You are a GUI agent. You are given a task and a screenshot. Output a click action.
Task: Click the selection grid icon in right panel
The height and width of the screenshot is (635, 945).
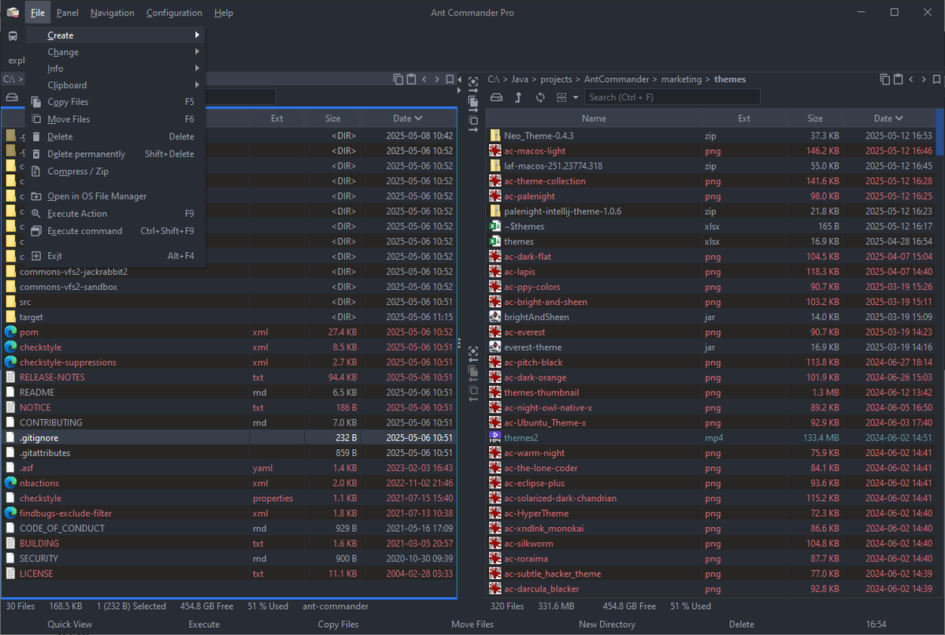(561, 97)
